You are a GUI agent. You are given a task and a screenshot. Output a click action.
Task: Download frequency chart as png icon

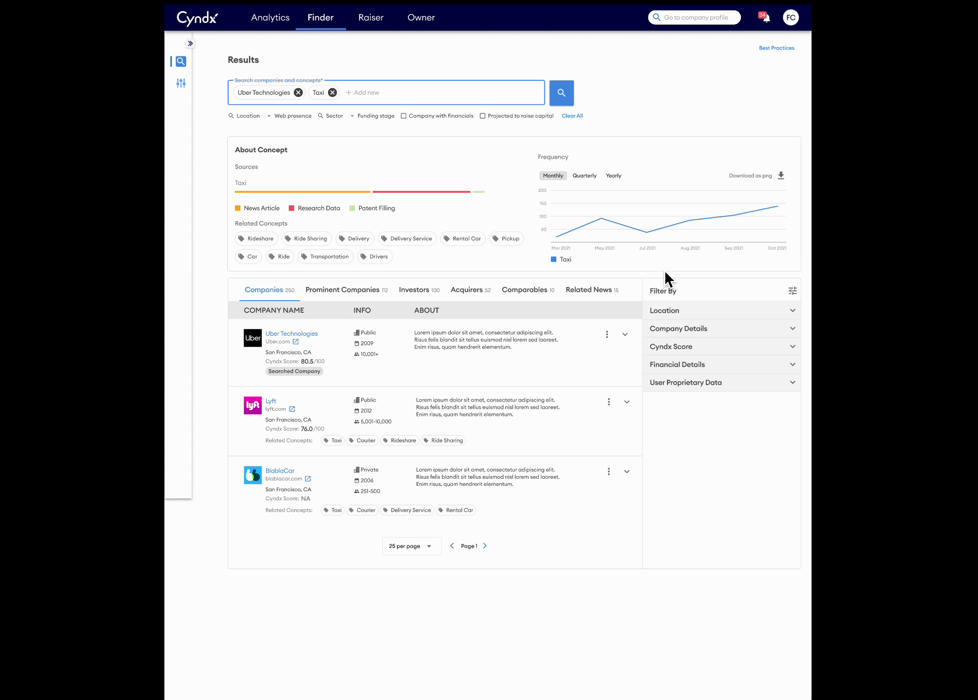pyautogui.click(x=781, y=175)
